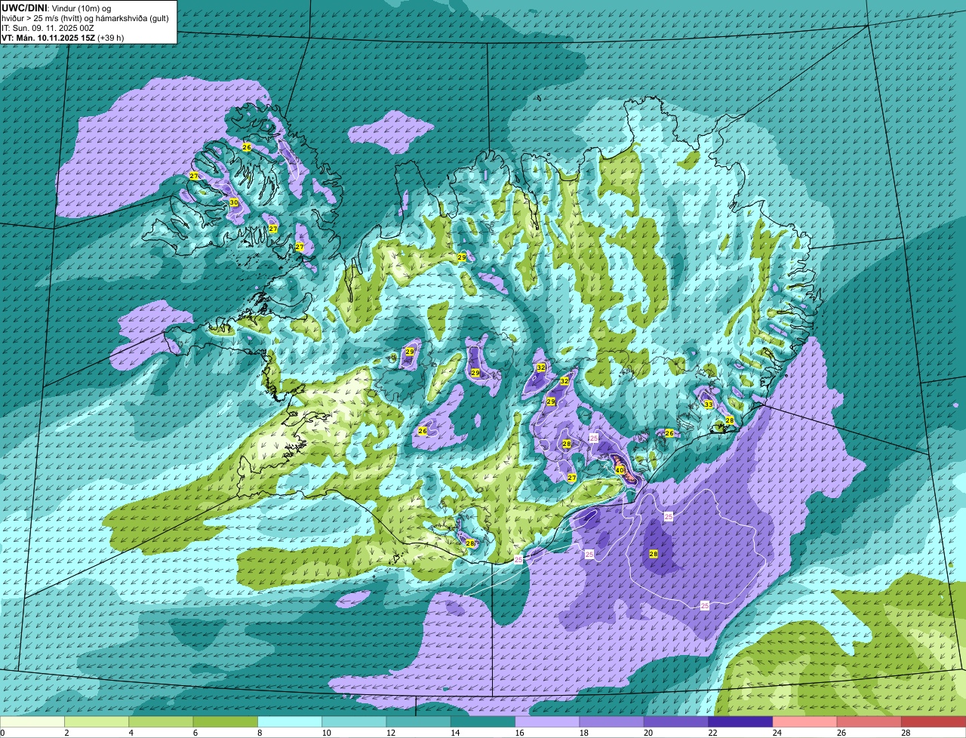Pick the 16–18 m/s light lavender swatch
This screenshot has height=738, width=966.
tap(547, 721)
